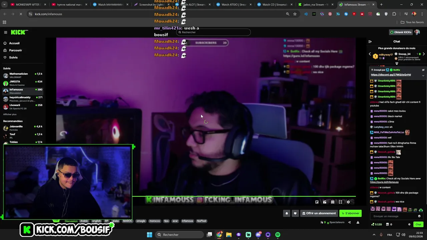Click the zoom magnifier icon in address bar
This screenshot has width=427, height=240.
click(x=288, y=14)
